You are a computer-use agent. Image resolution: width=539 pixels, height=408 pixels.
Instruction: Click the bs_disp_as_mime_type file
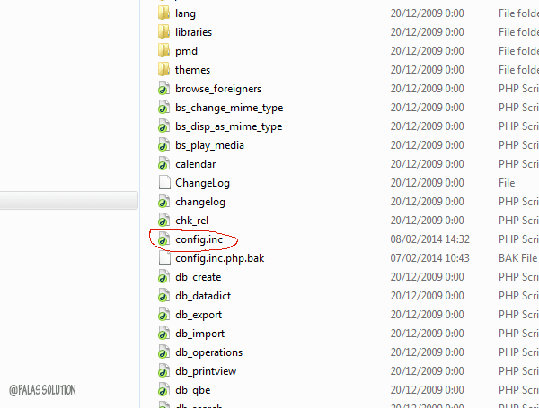228,126
